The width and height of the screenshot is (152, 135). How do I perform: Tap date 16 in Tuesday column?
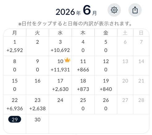[x=37, y=85]
